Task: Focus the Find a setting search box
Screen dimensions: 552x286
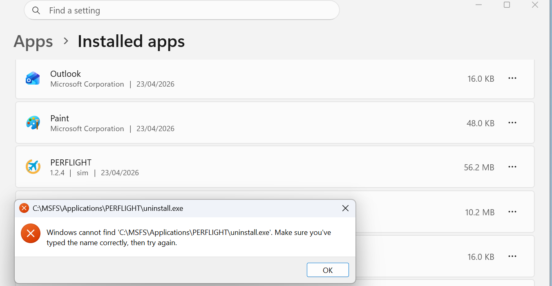Action: [x=182, y=10]
